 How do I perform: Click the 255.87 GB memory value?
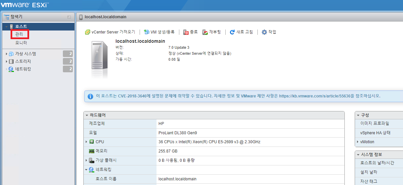coord(168,151)
